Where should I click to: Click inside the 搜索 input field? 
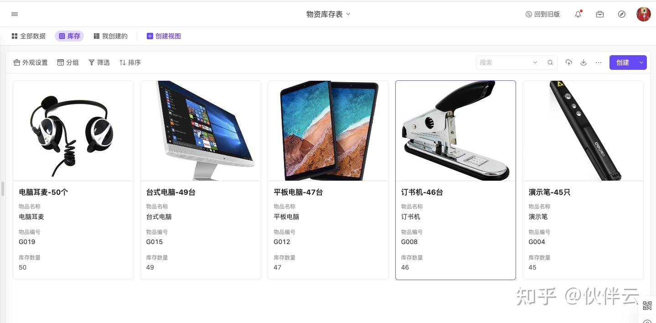point(504,63)
